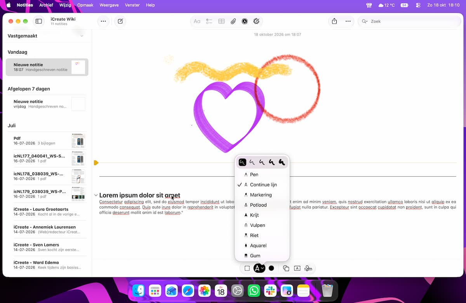Open WhatsApp from the Dock
The width and height of the screenshot is (466, 303).
[x=254, y=291]
